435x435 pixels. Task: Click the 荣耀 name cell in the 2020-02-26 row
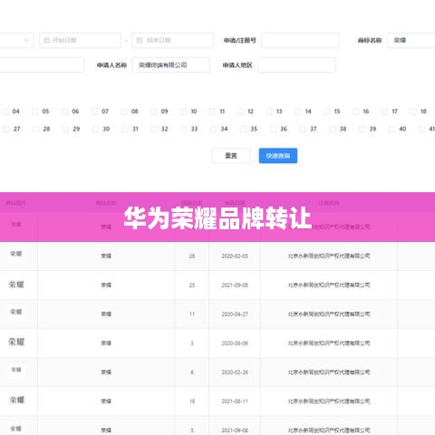click(x=106, y=372)
